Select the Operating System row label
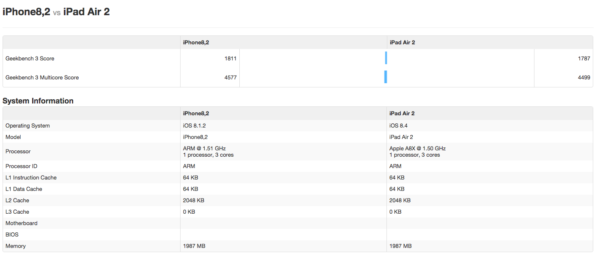This screenshot has height=261, width=600. [27, 126]
